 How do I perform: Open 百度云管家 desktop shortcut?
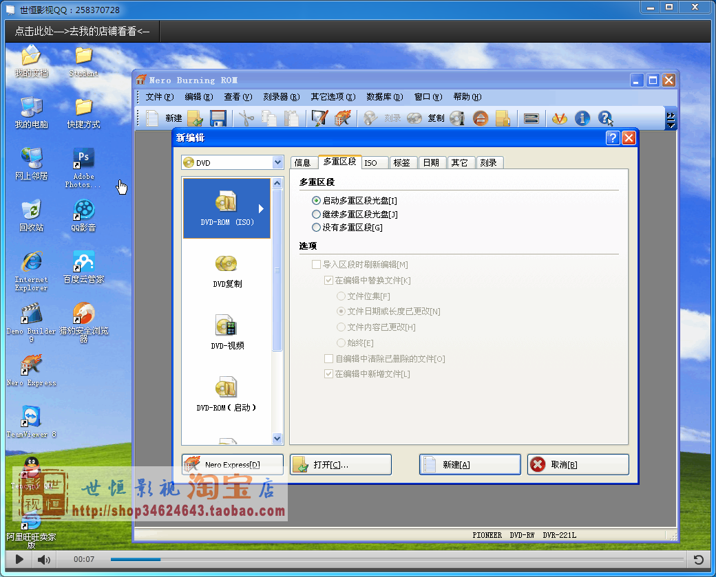(x=83, y=267)
